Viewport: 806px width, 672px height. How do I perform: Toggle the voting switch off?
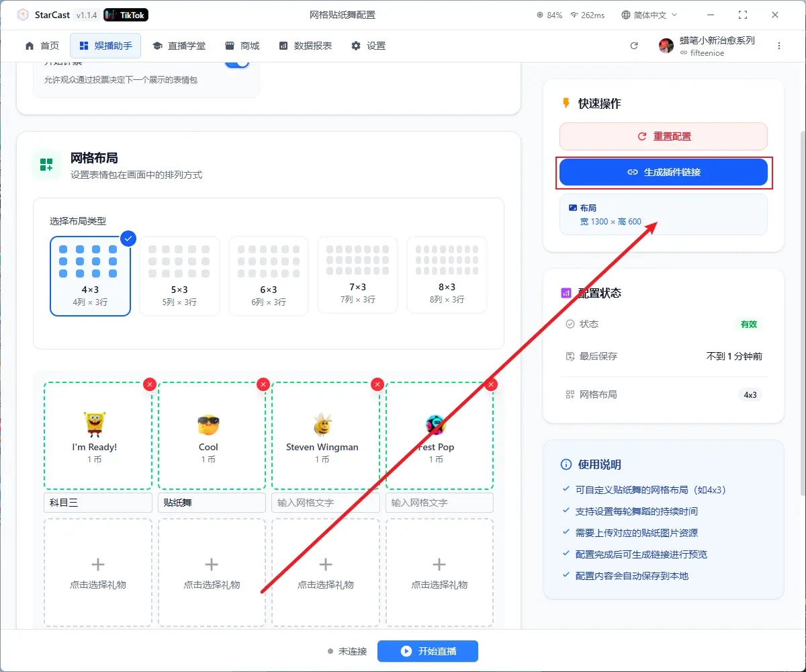(x=236, y=62)
